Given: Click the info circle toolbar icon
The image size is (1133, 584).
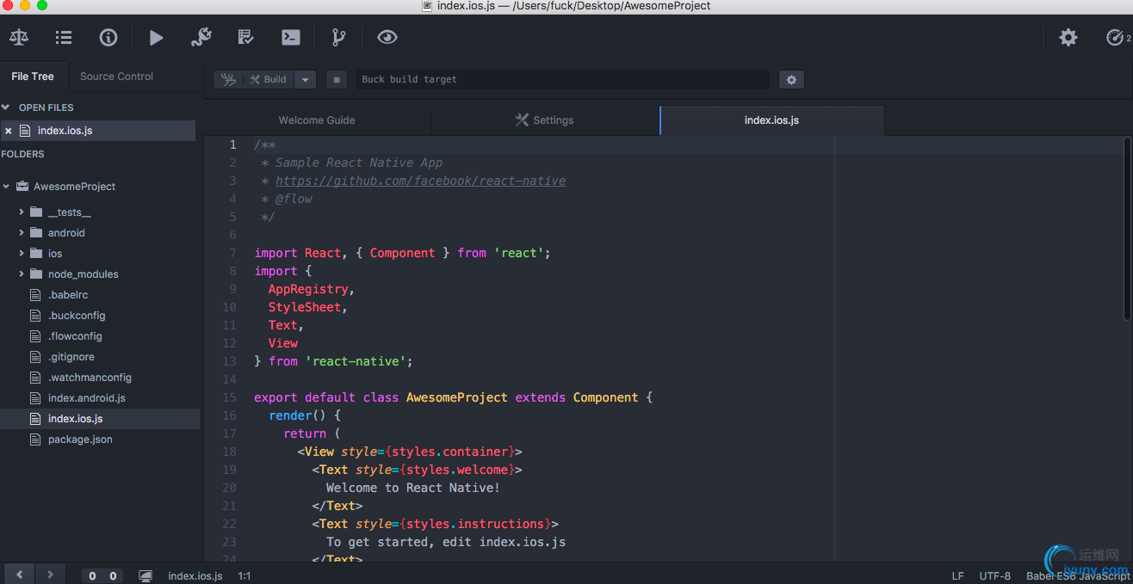Looking at the screenshot, I should [x=108, y=38].
